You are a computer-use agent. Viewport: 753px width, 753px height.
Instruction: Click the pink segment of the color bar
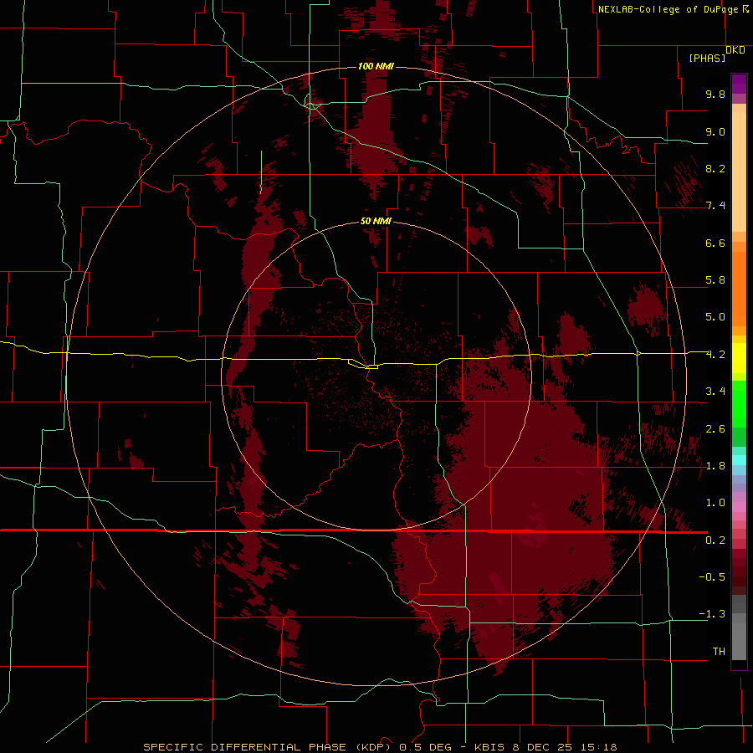[739, 507]
